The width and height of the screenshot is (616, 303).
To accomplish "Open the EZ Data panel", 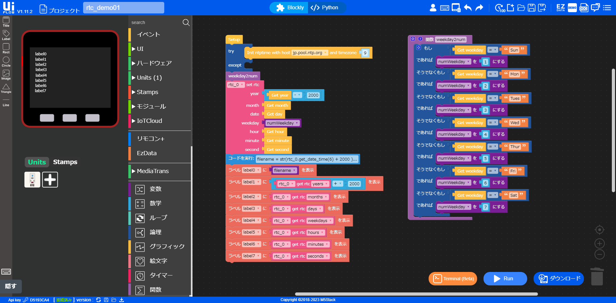I will click(x=560, y=8).
